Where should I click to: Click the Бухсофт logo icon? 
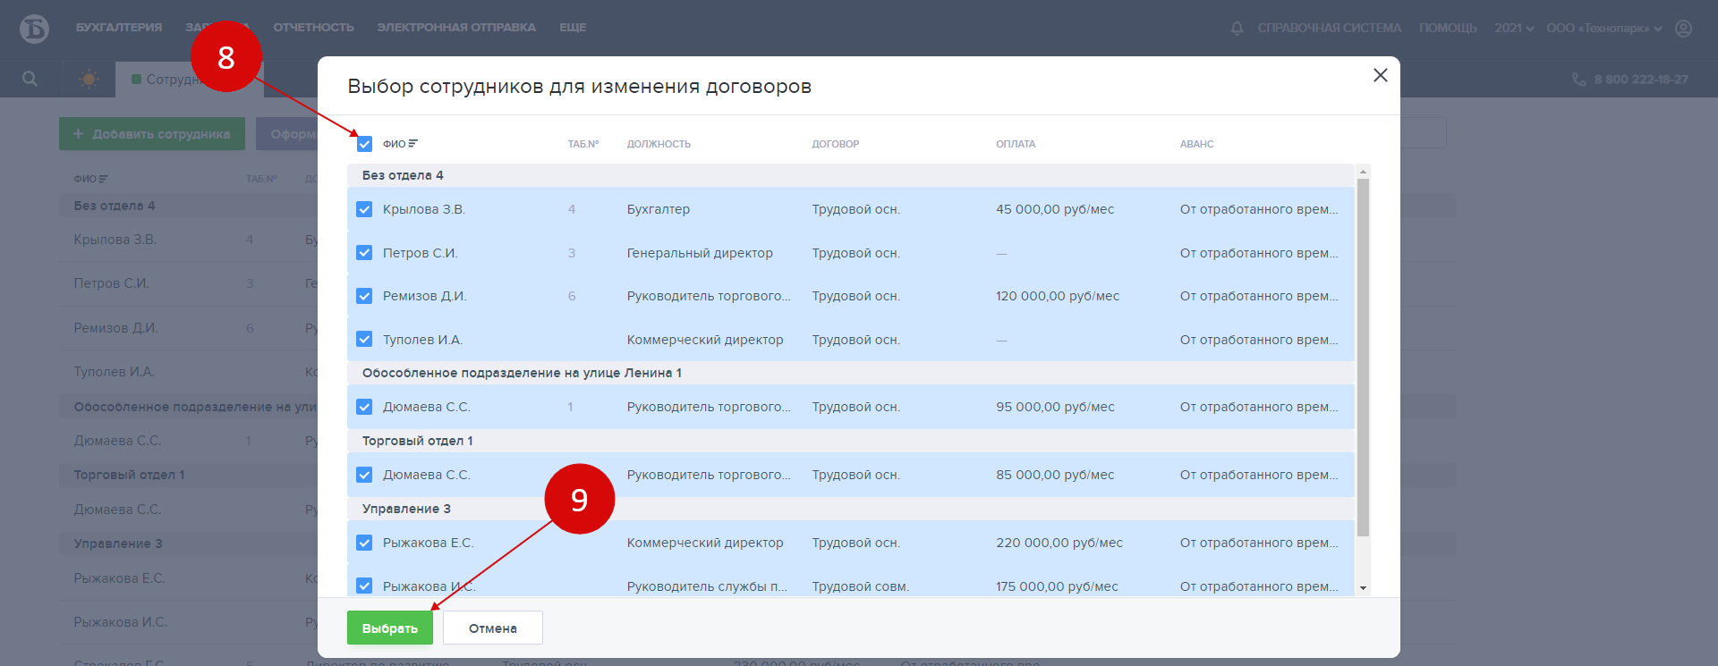pos(34,29)
